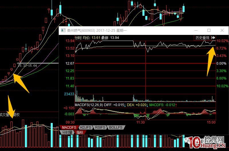Switch to the BOLLFS indicator tab
The width and height of the screenshot is (229, 151).
click(116, 127)
